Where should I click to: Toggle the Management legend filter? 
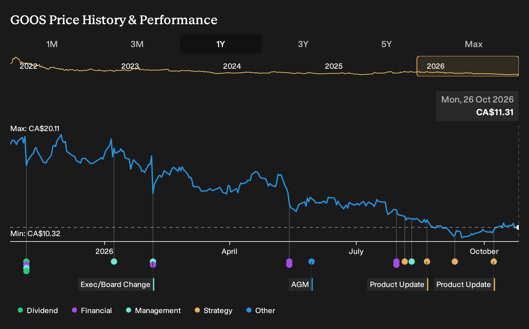click(153, 311)
